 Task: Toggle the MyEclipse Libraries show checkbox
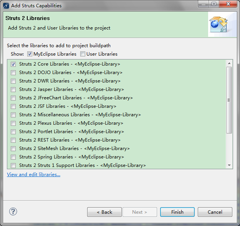(x=30, y=54)
